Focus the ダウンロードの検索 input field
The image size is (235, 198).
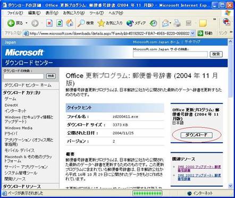coord(23,76)
